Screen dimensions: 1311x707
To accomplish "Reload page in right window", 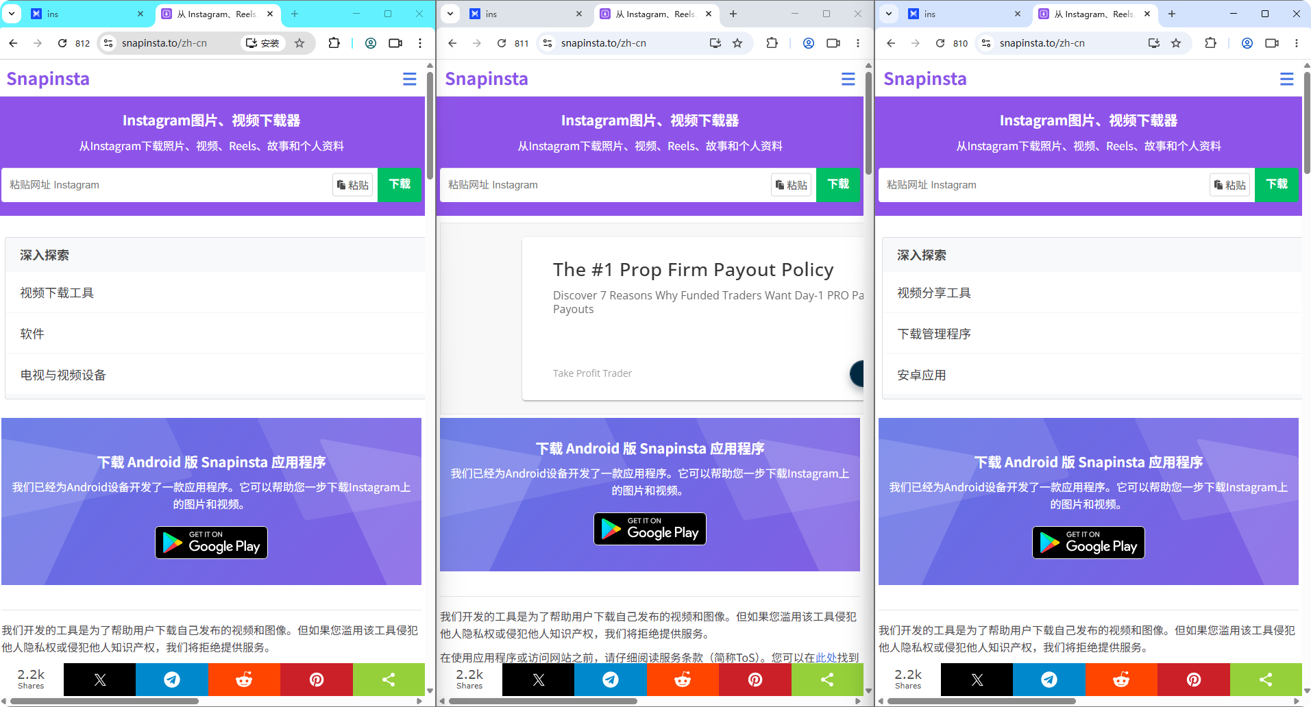I will (940, 43).
